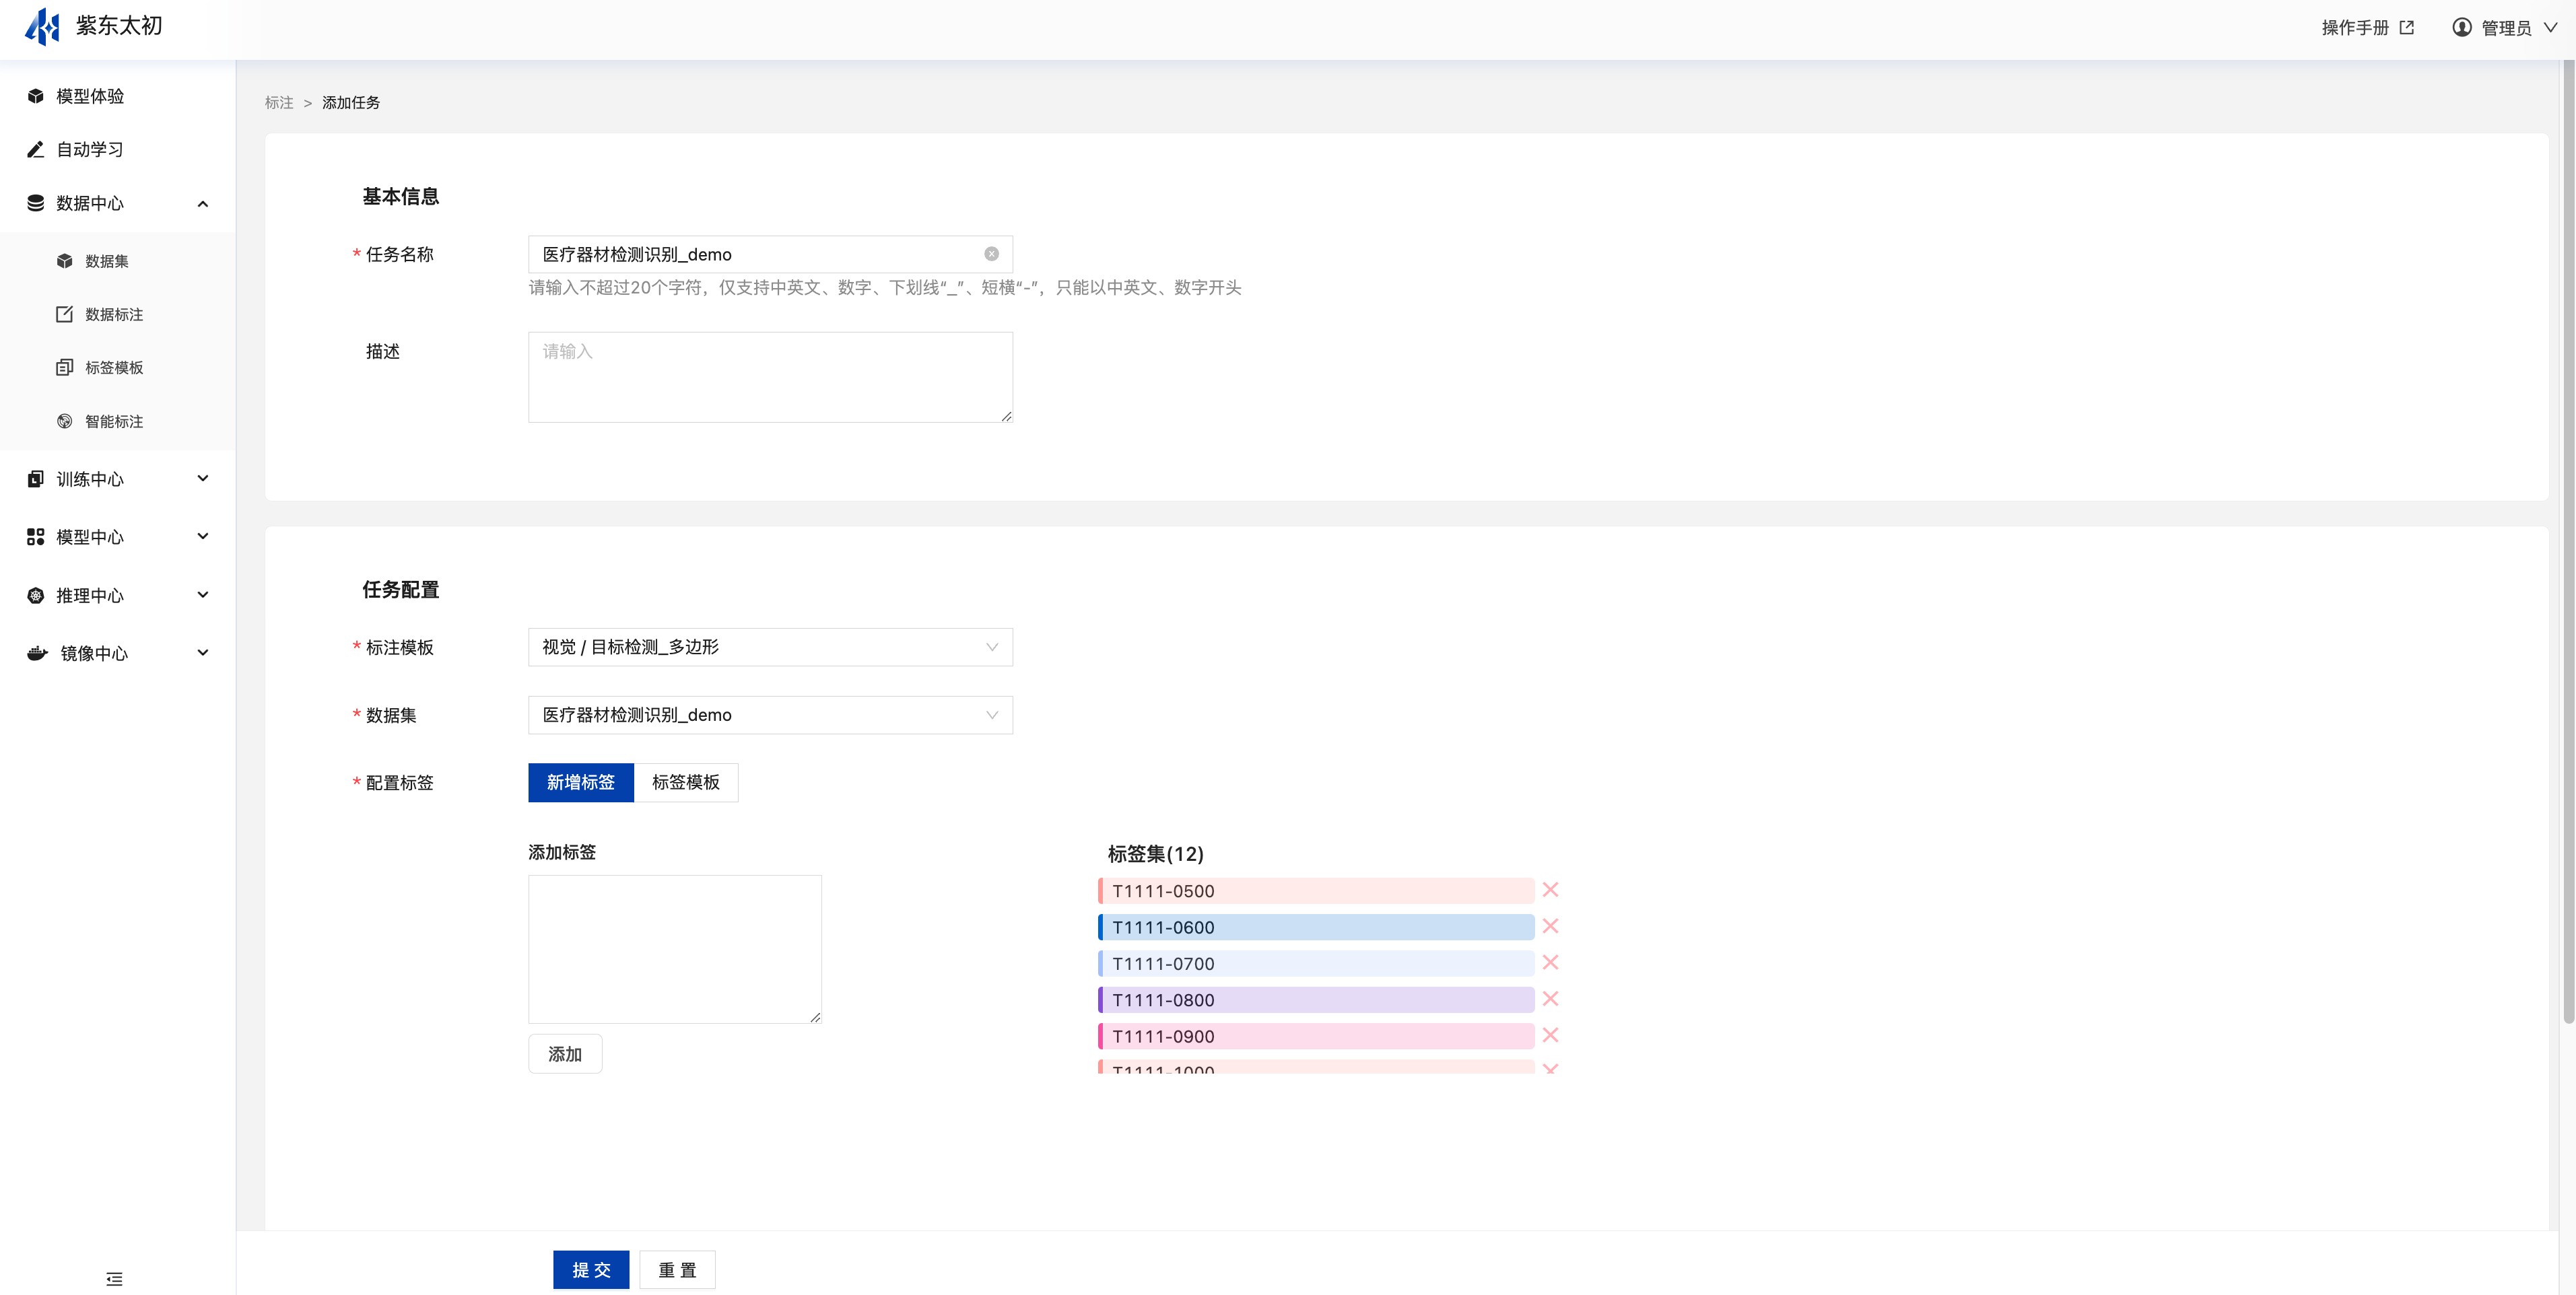
Task: Click the 自动学习 pencil icon
Action: pos(36,149)
